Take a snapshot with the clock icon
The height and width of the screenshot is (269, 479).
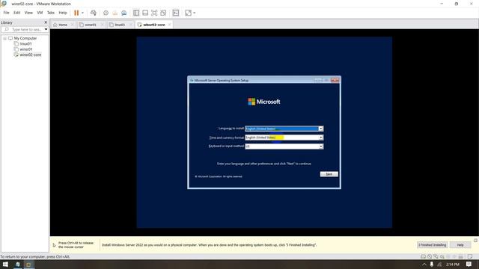tap(106, 13)
